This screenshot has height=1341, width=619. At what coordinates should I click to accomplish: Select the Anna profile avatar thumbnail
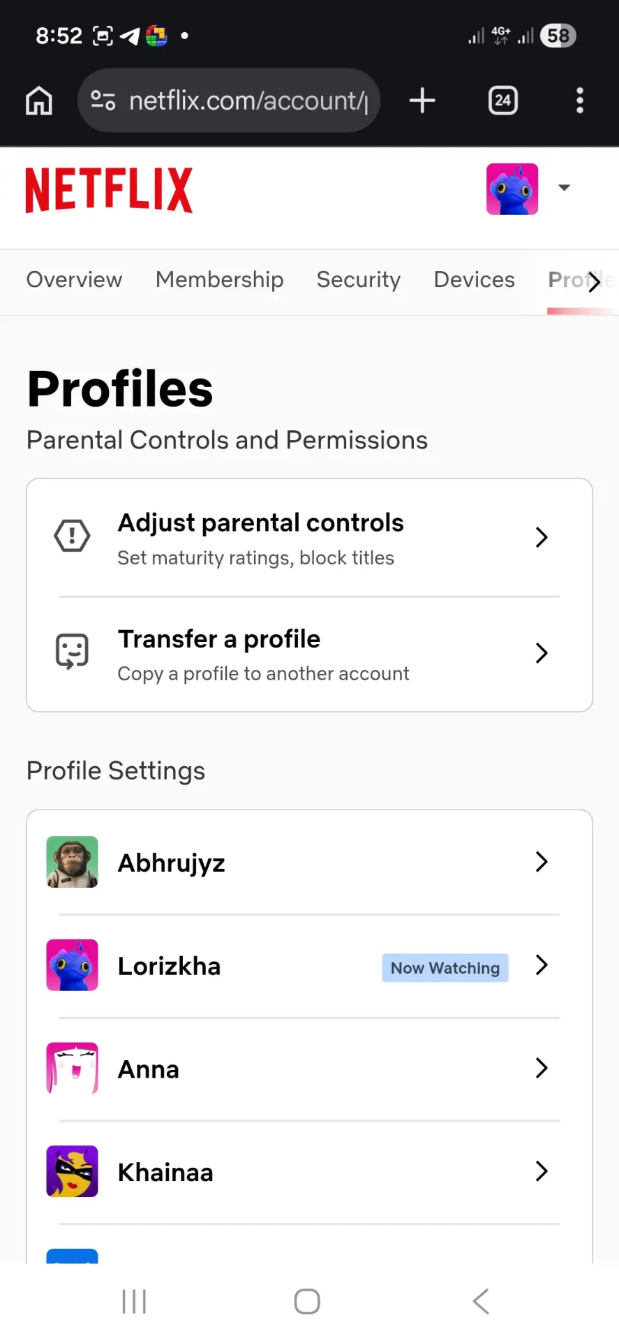(x=72, y=1068)
